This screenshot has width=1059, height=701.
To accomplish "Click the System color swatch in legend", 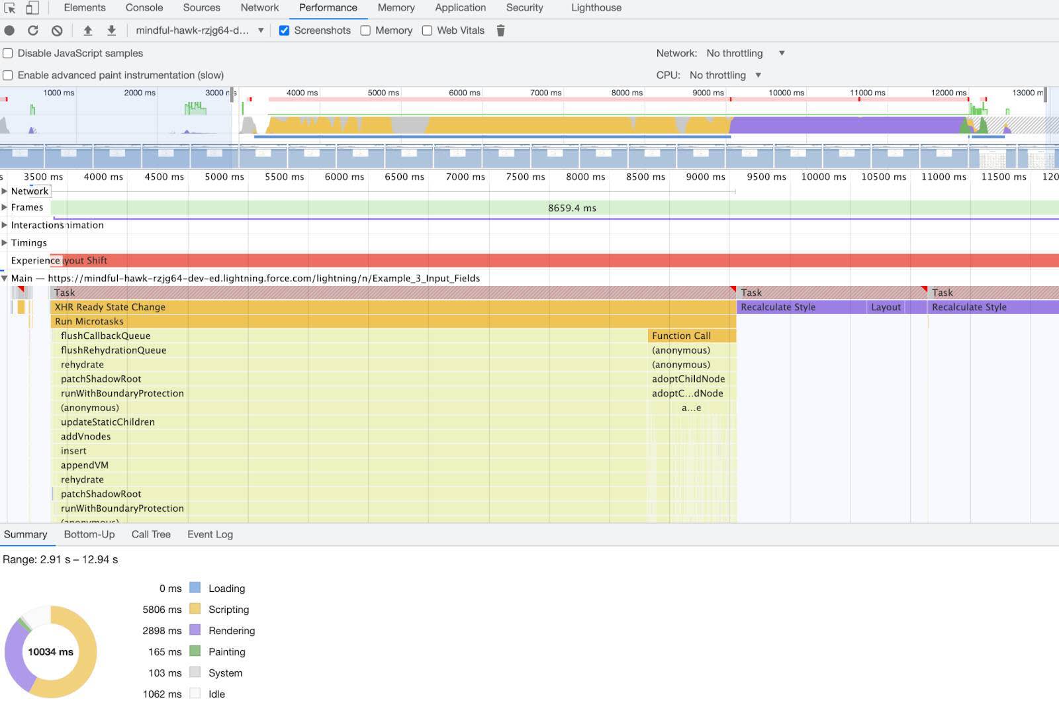I will (x=195, y=673).
